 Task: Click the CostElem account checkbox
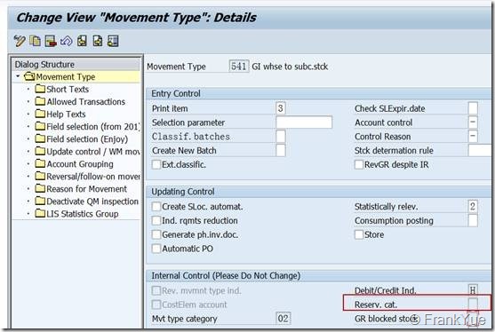point(156,304)
